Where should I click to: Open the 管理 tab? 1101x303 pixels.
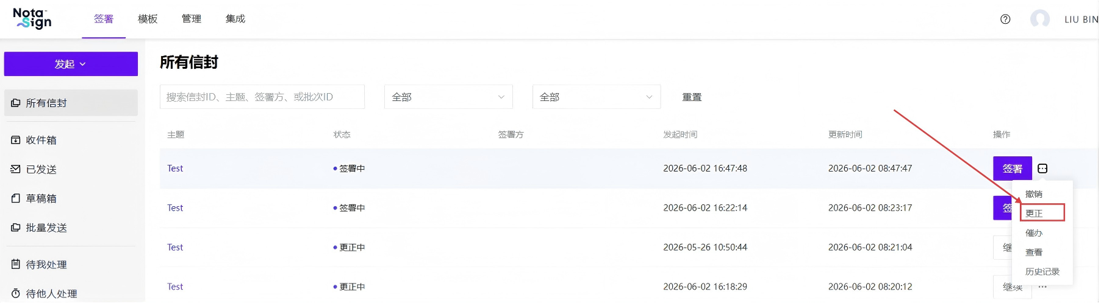tap(192, 19)
